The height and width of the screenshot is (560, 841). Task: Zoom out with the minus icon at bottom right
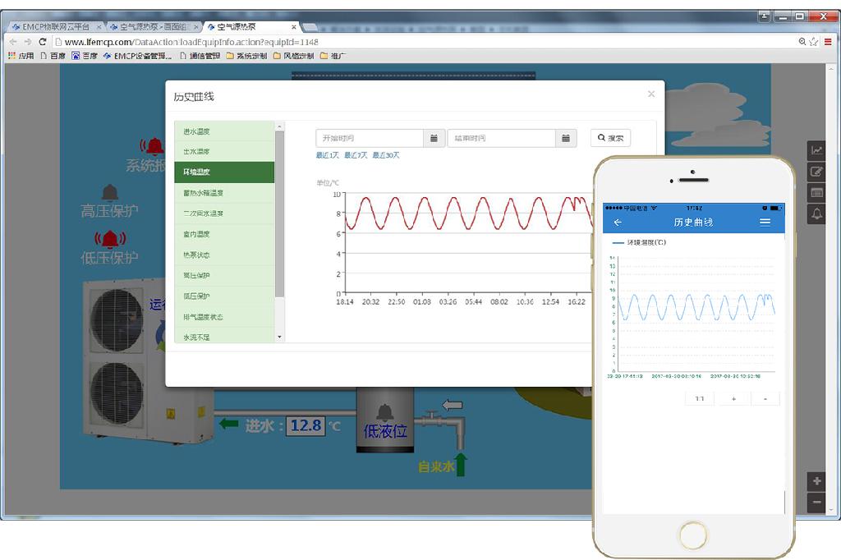pos(816,503)
